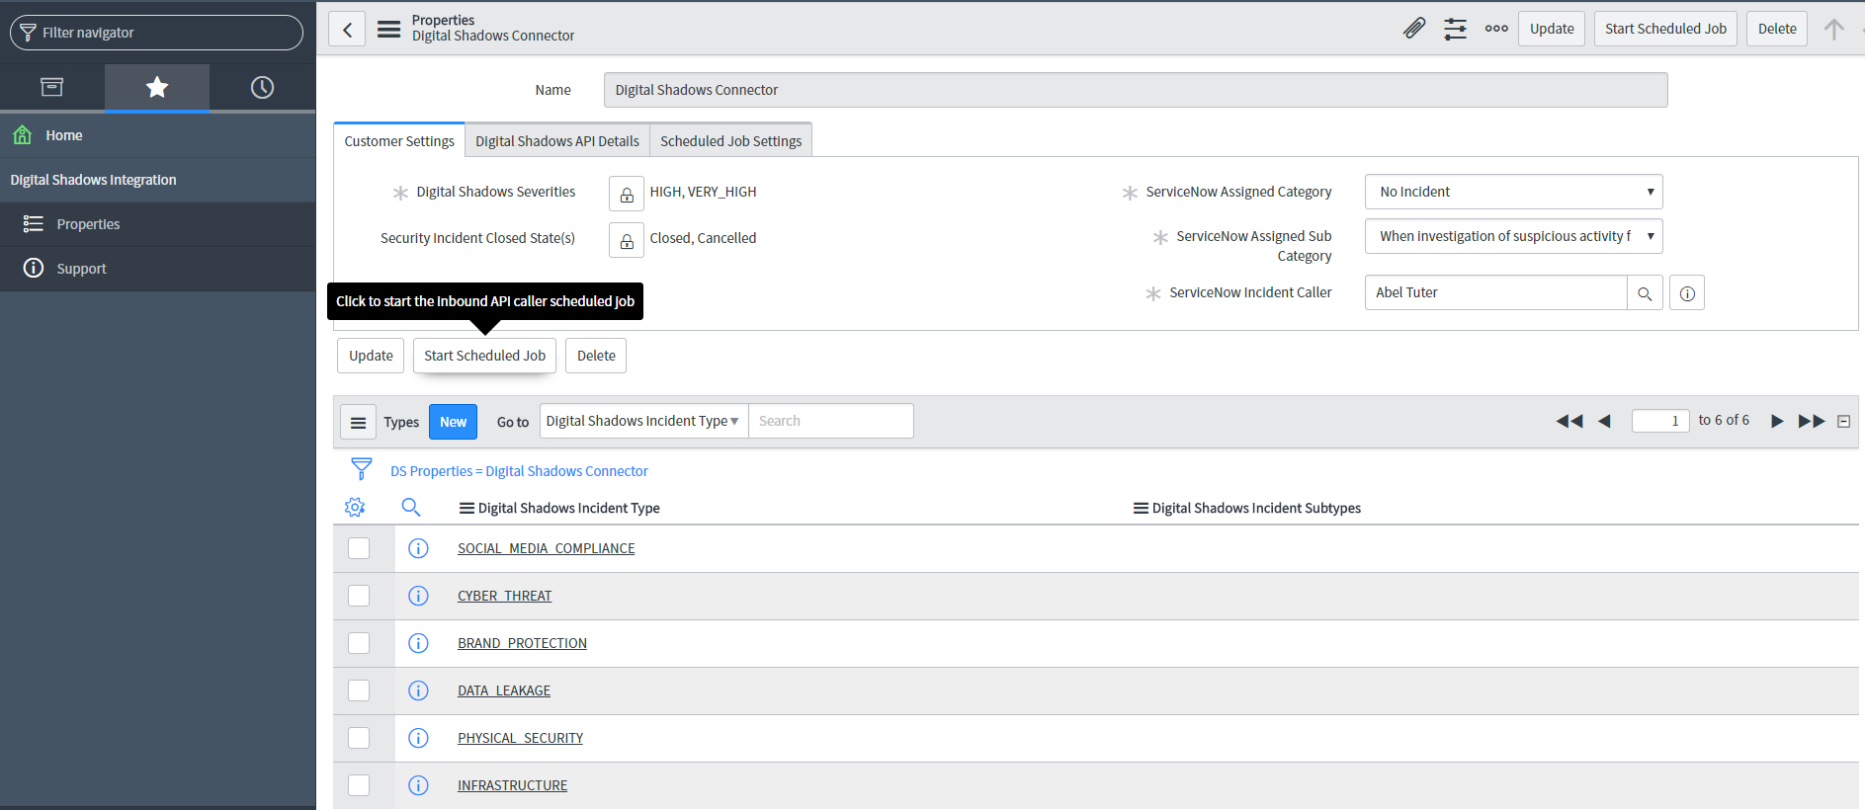Open the personalize form sliders icon
The width and height of the screenshot is (1865, 810).
pos(1455,29)
